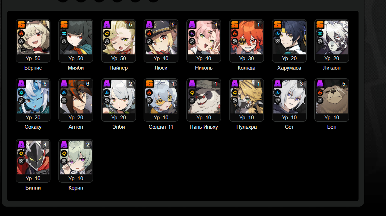Click the defense specialty icon on Бен
386x216 pixels.
click(320, 100)
